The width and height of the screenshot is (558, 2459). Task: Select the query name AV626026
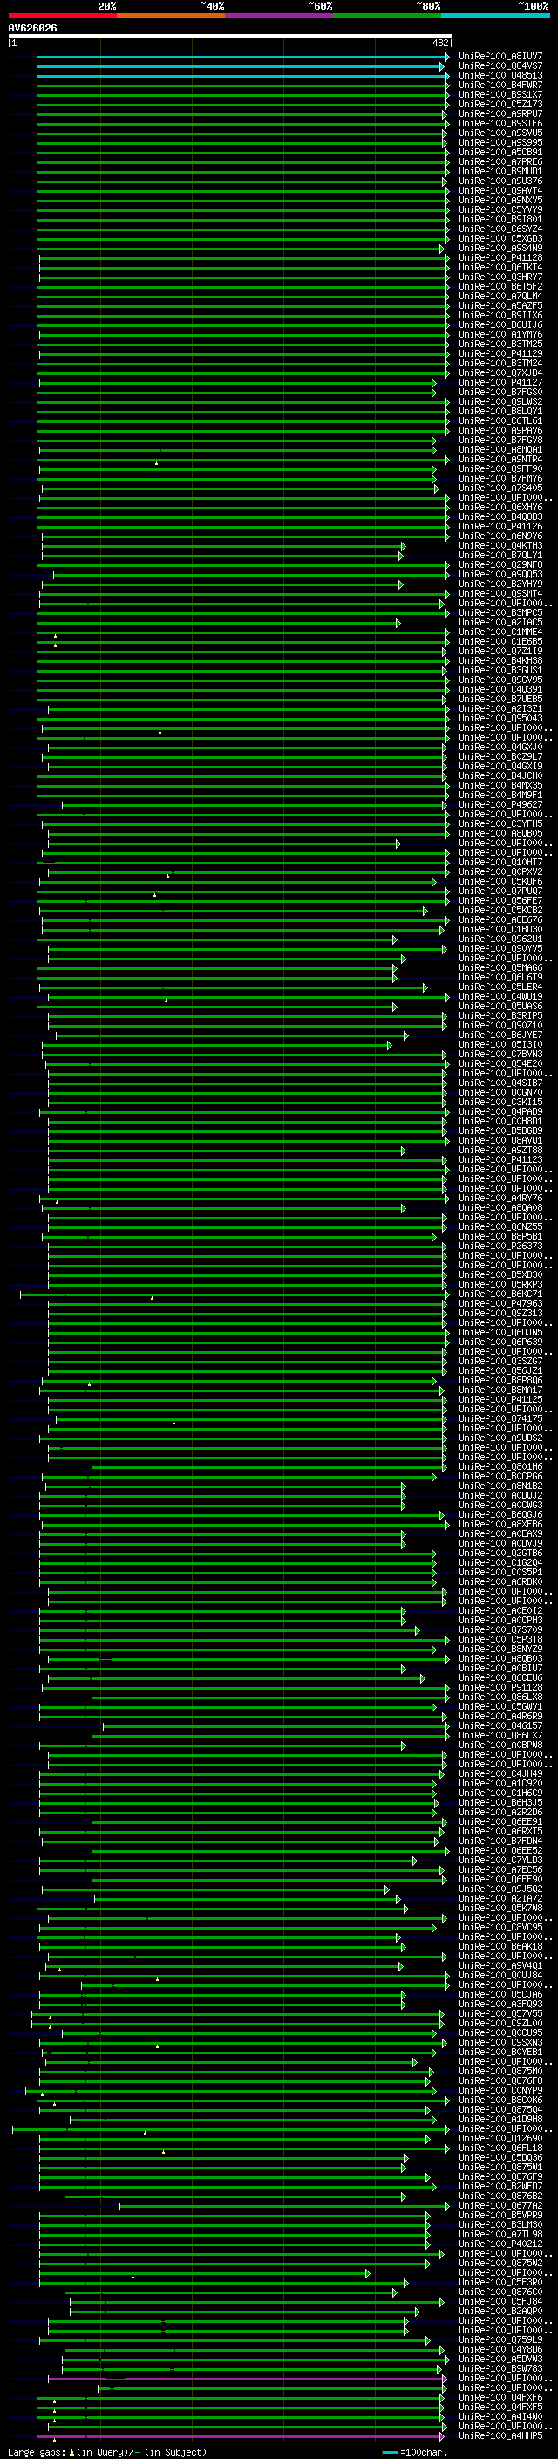click(x=32, y=29)
